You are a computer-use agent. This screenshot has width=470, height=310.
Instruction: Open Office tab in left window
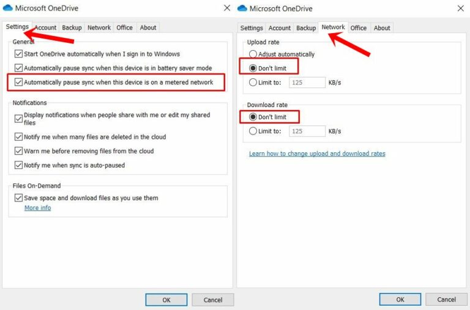click(x=124, y=28)
